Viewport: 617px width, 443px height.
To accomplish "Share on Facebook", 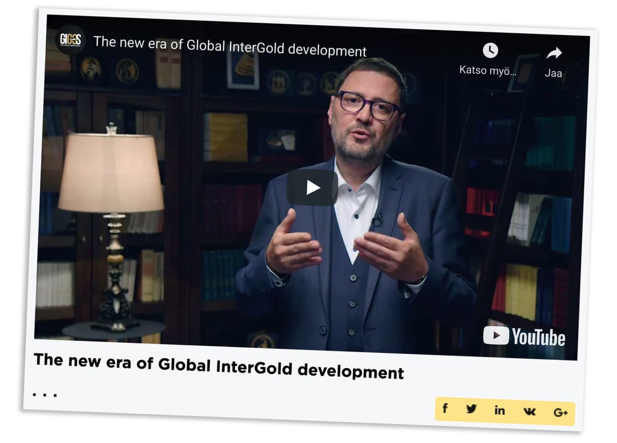I will click(x=445, y=408).
